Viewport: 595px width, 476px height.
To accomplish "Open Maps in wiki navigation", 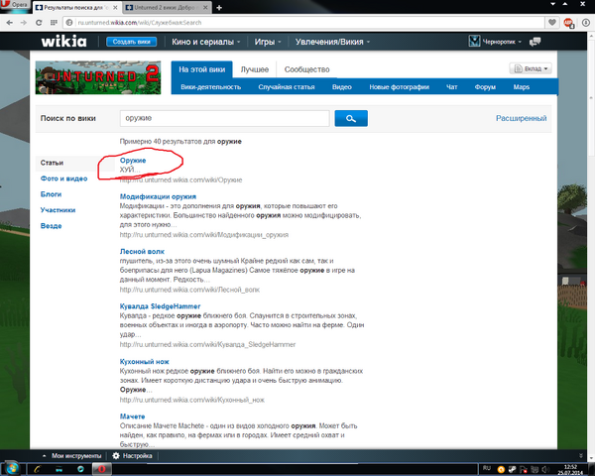I will (x=522, y=87).
